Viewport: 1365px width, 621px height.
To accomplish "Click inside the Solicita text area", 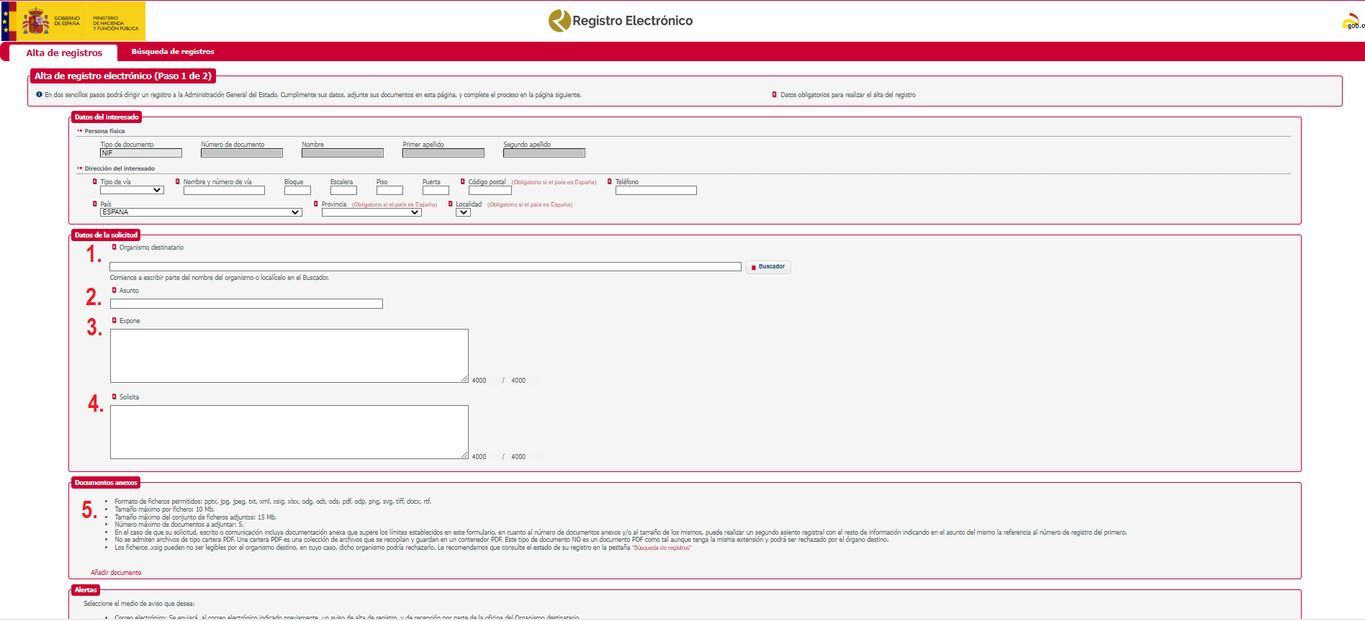I will 289,432.
